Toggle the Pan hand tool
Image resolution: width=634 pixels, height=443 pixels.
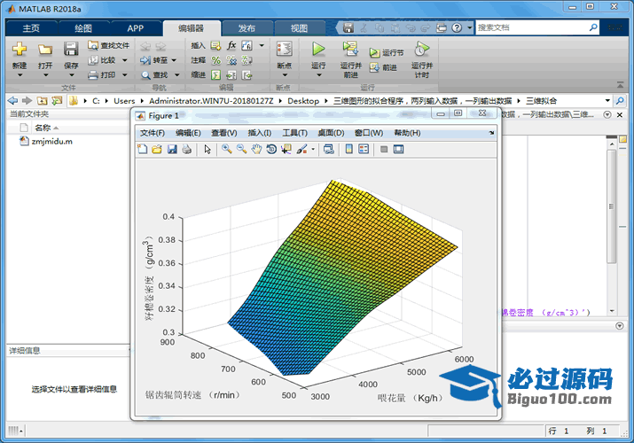[x=256, y=149]
